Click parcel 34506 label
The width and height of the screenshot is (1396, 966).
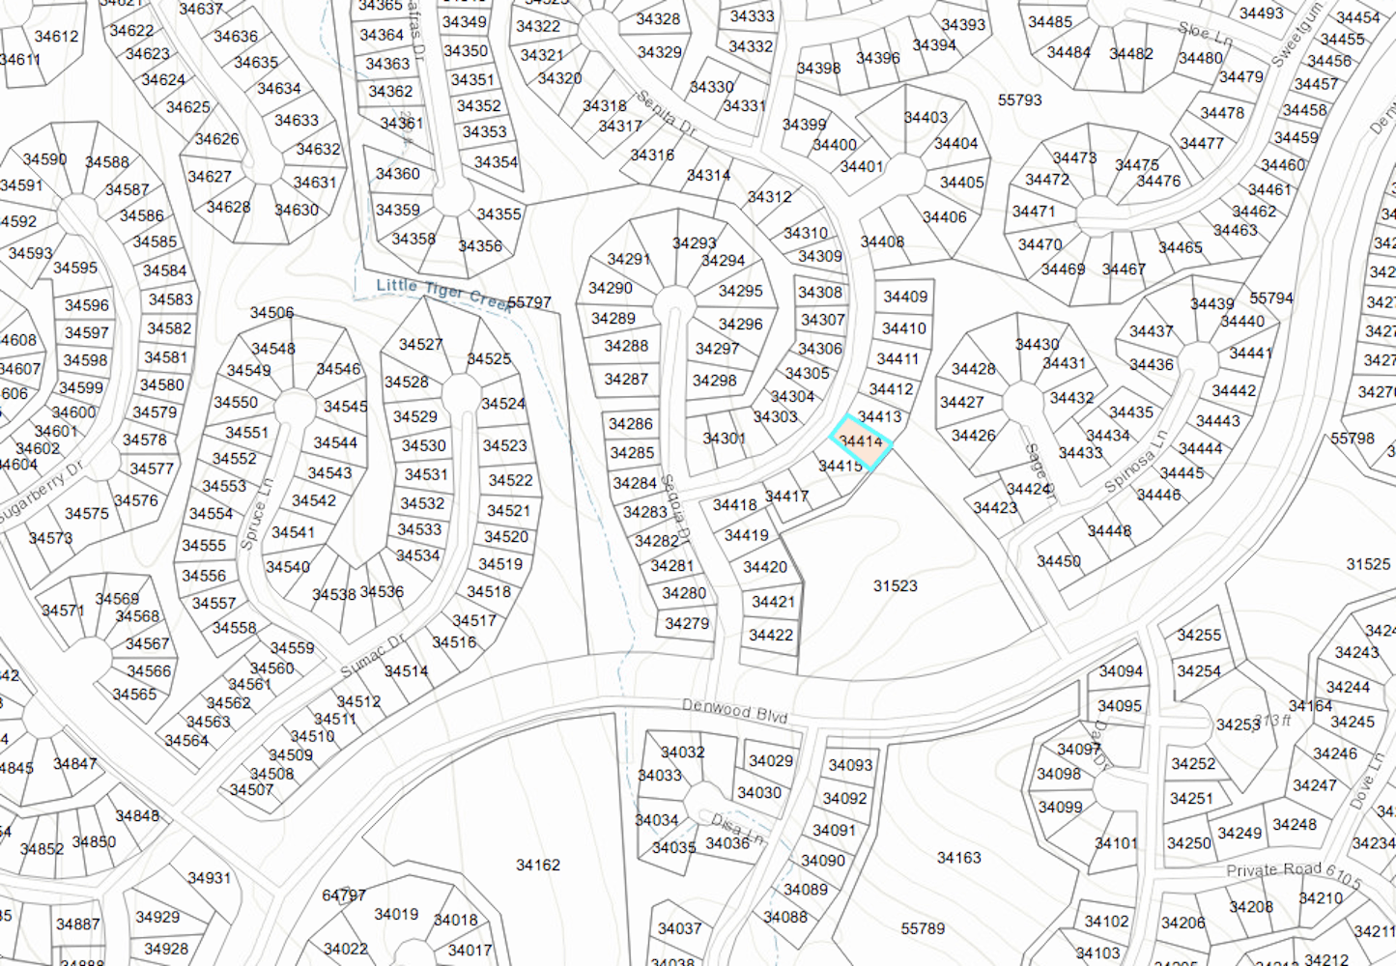tap(271, 312)
